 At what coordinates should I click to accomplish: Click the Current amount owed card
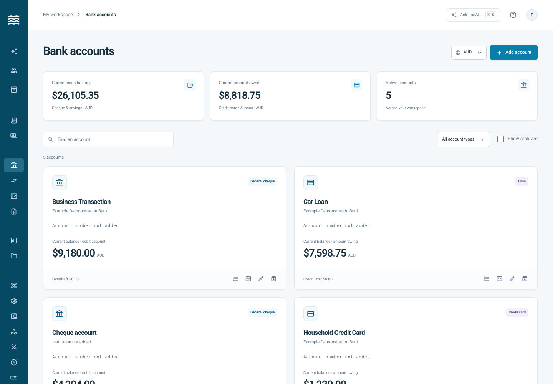[290, 96]
